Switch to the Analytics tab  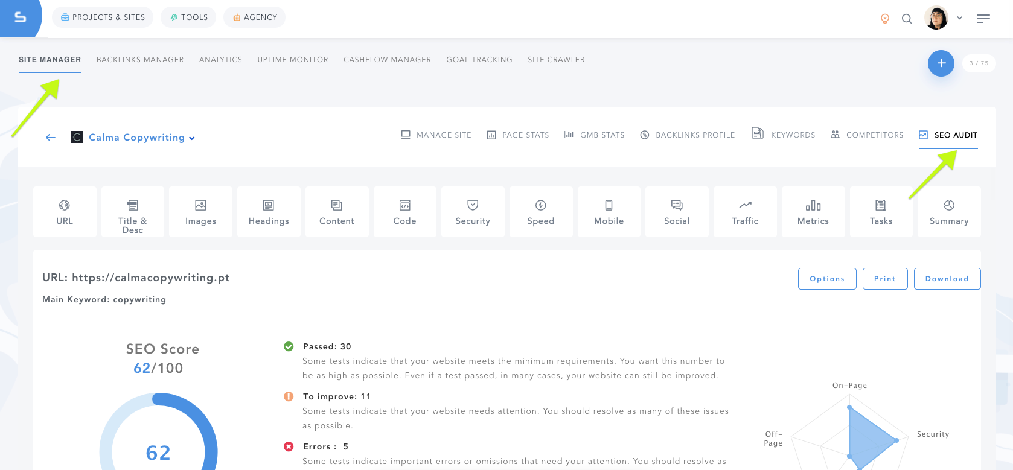(x=220, y=60)
